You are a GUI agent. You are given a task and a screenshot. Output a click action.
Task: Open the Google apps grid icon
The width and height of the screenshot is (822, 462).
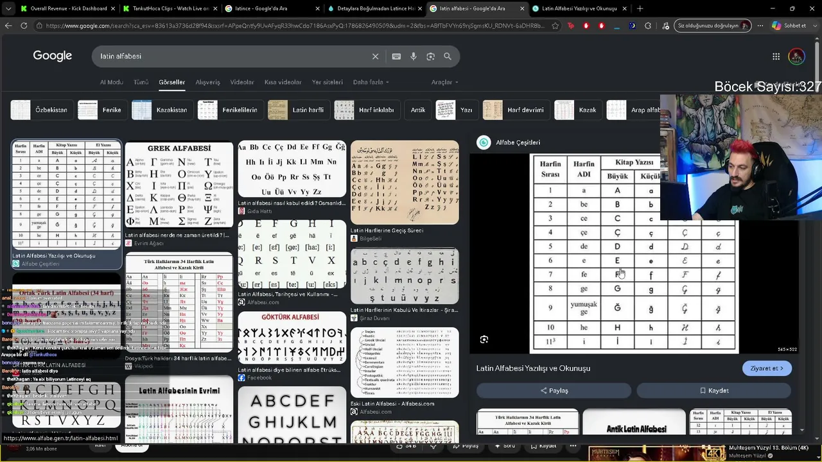click(x=776, y=56)
